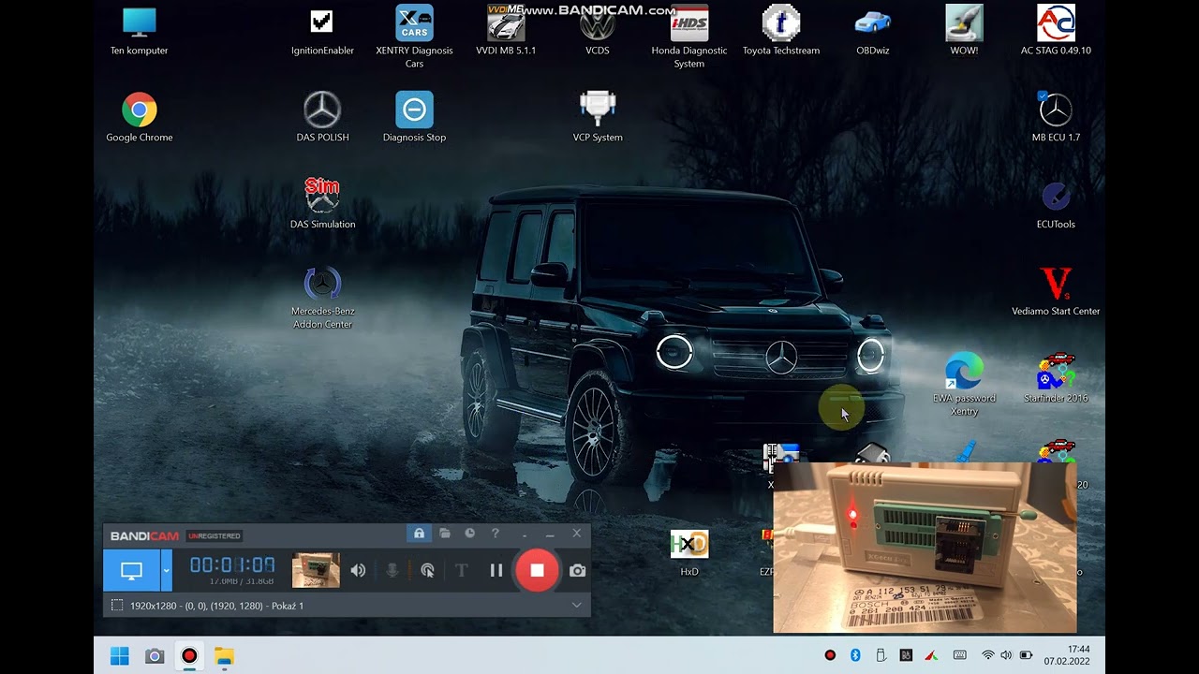Open the Wi-Fi network tray icon
This screenshot has height=674, width=1199.
[988, 655]
